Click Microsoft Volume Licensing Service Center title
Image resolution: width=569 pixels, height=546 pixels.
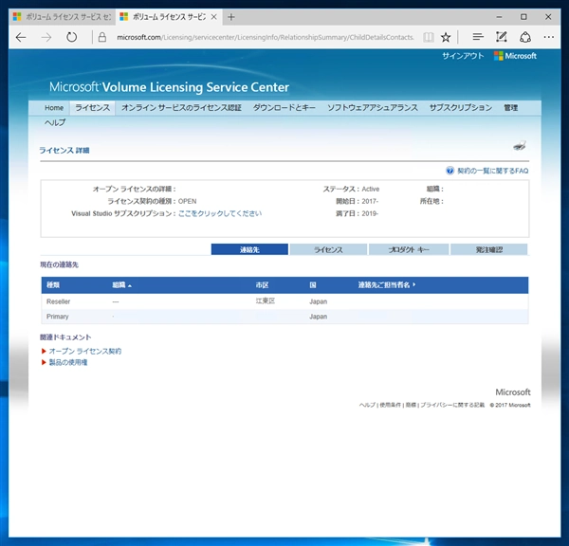click(x=169, y=87)
